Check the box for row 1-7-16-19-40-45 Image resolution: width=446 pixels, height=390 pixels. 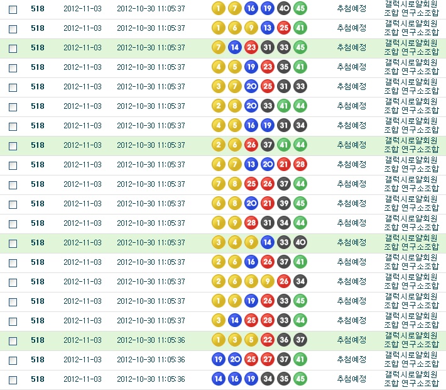tap(13, 9)
